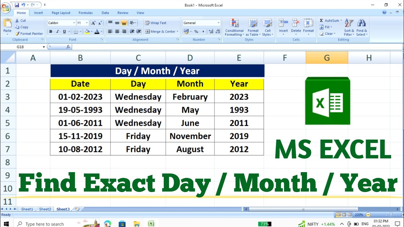The image size is (404, 227).
Task: Decrease the cell indent
Action: [x=132, y=32]
